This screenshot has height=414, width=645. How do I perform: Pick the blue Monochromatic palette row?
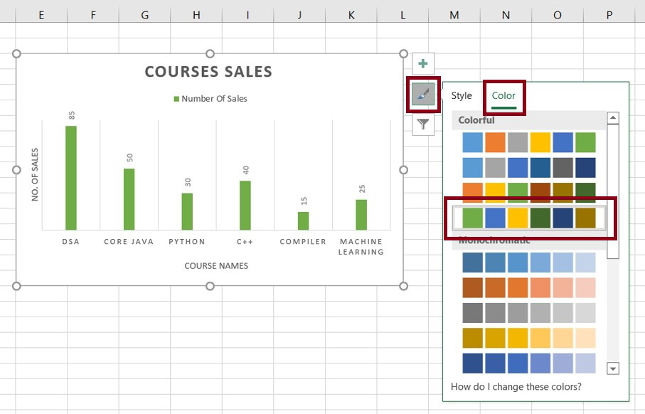tap(528, 262)
